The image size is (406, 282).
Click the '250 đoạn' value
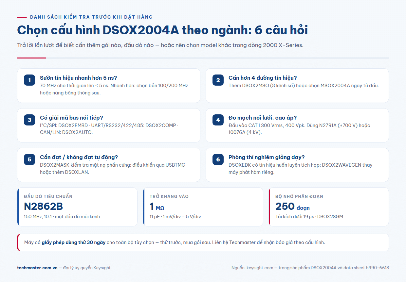(x=292, y=207)
